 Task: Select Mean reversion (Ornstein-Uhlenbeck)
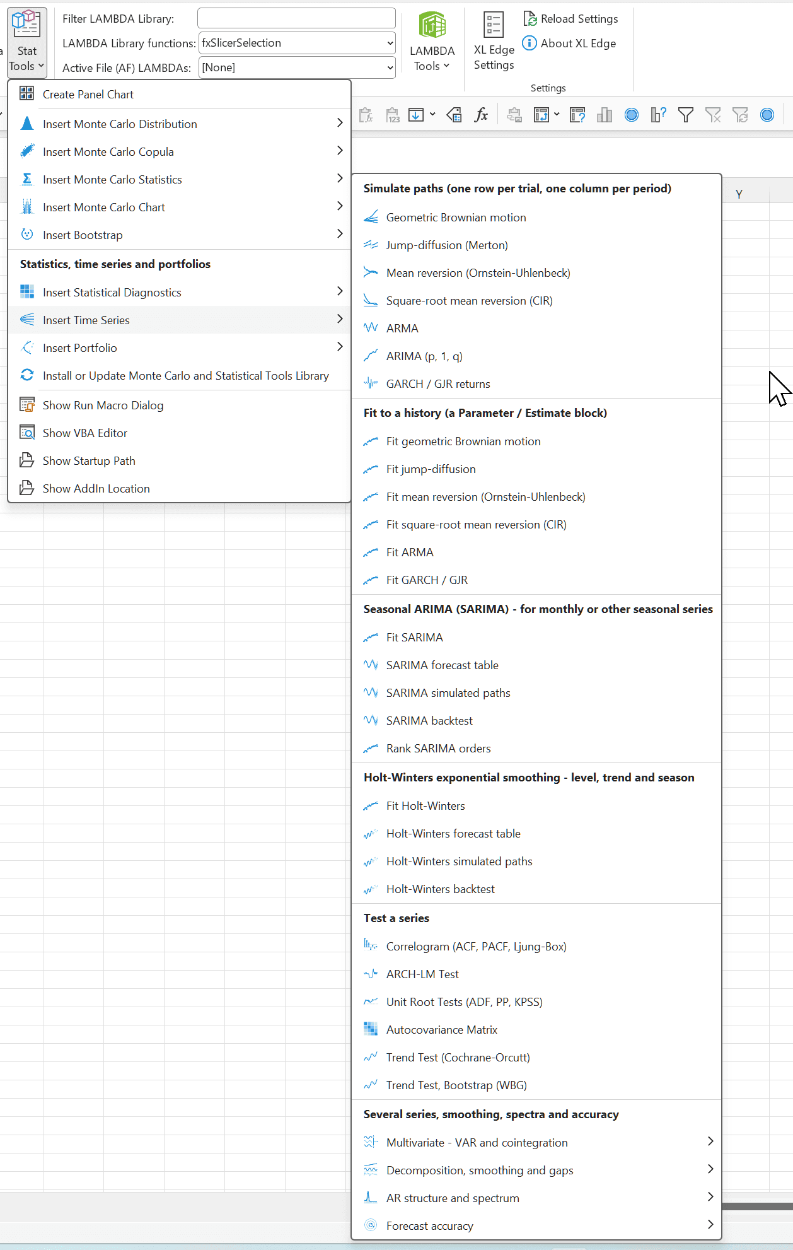click(x=536, y=272)
